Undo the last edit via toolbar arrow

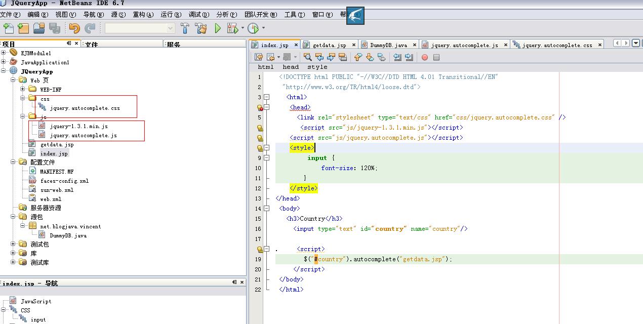(74, 28)
